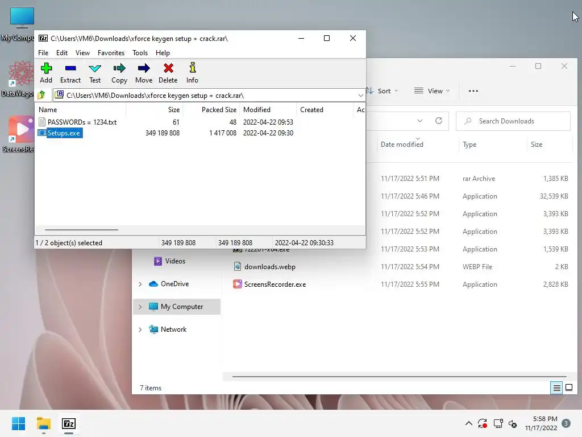Open Network in Explorer sidebar
The image size is (582, 437).
168,329
